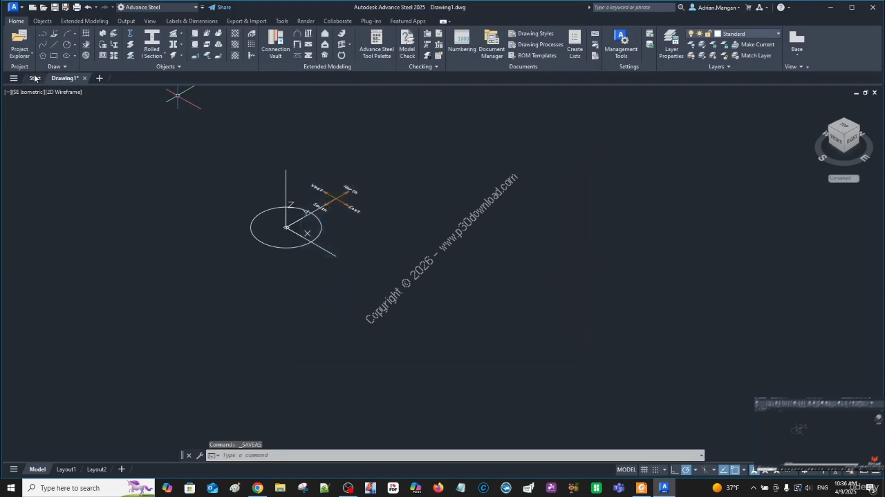Open Management Tools

[x=621, y=43]
